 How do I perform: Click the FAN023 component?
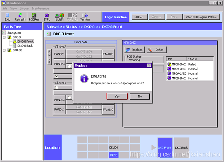[60, 64]
